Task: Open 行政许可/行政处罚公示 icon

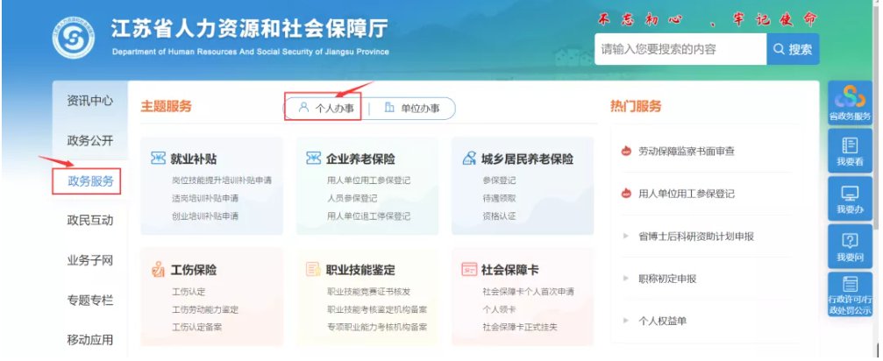Action: [x=850, y=294]
